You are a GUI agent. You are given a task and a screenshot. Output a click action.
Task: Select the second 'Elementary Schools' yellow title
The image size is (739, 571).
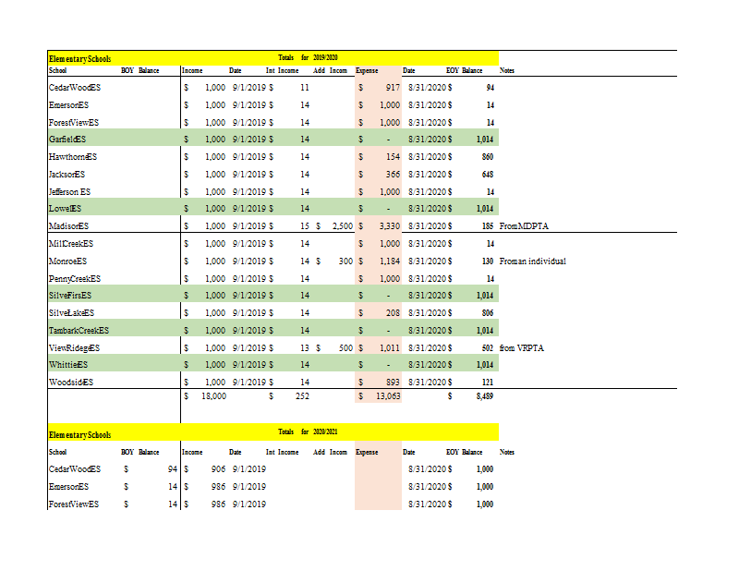tap(79, 435)
